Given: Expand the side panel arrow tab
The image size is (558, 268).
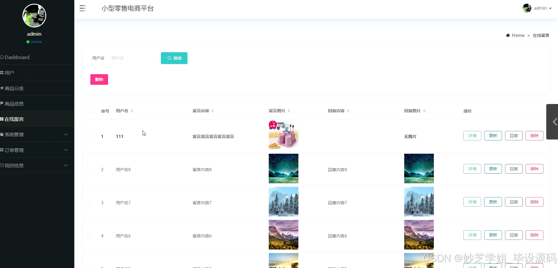Looking at the screenshot, I should tap(552, 122).
